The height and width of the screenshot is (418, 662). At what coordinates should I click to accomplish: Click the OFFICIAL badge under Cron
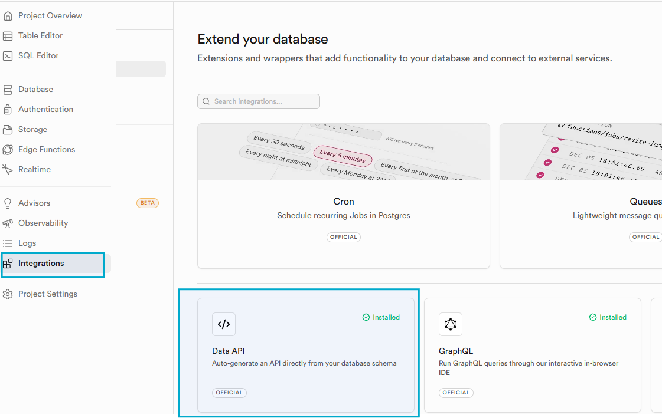343,237
